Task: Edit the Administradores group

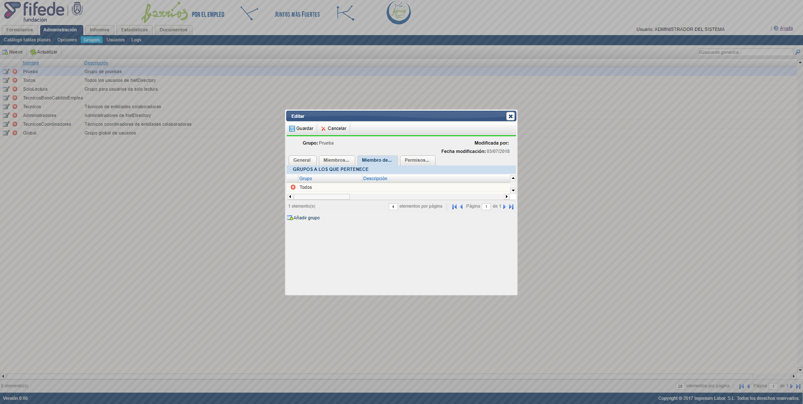Action: [6, 115]
